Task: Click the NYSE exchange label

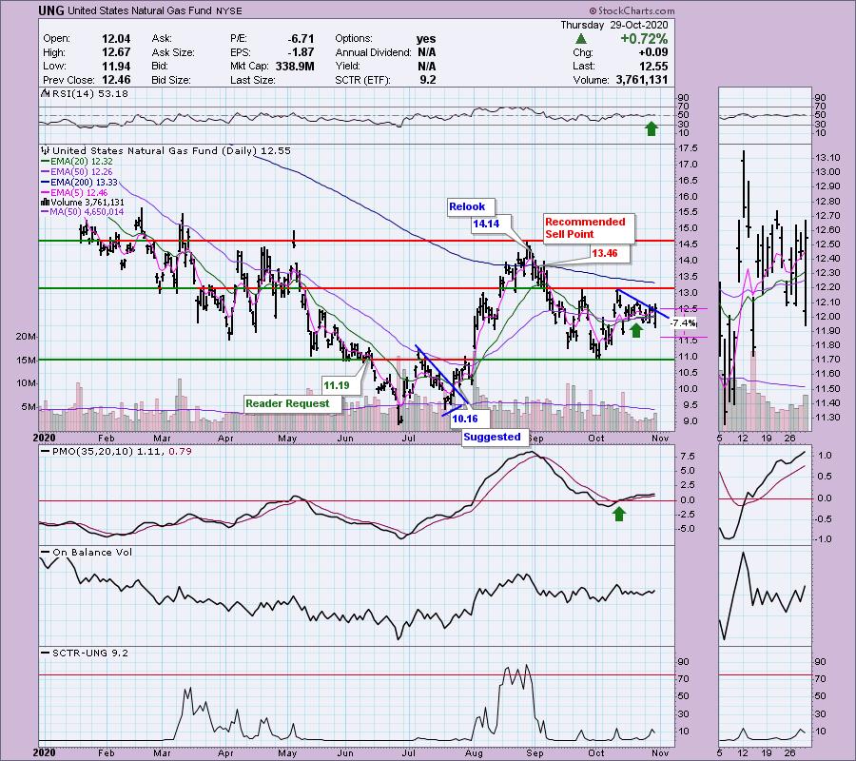Action: pos(228,10)
